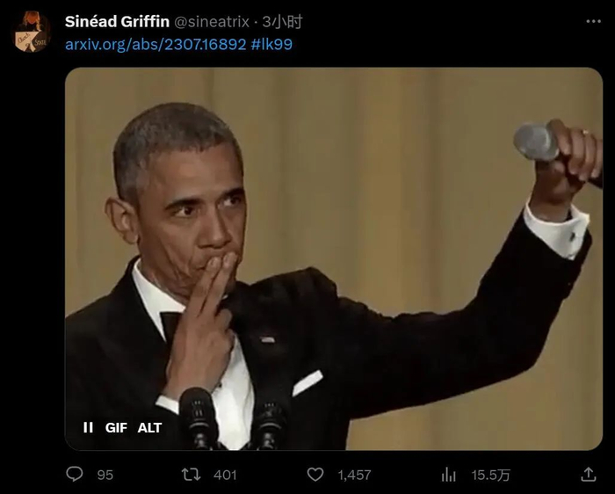Open the #lk99 hashtag

point(271,44)
